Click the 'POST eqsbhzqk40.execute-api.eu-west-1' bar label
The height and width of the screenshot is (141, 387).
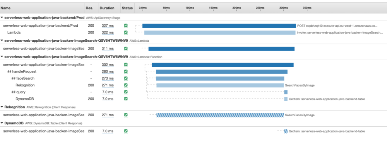click(337, 25)
